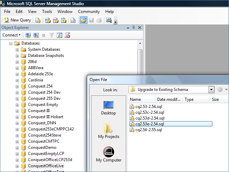Expand the ABBVera database node
Viewport: 229px width, 172px height.
click(x=17, y=68)
